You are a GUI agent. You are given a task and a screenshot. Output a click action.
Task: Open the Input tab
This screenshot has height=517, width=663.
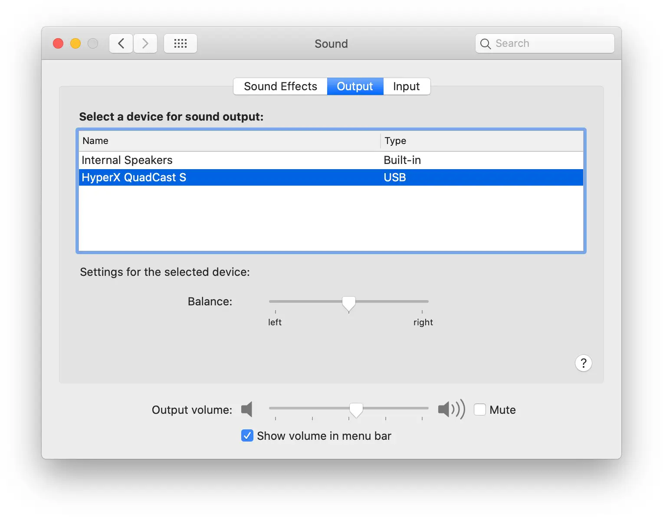(406, 86)
